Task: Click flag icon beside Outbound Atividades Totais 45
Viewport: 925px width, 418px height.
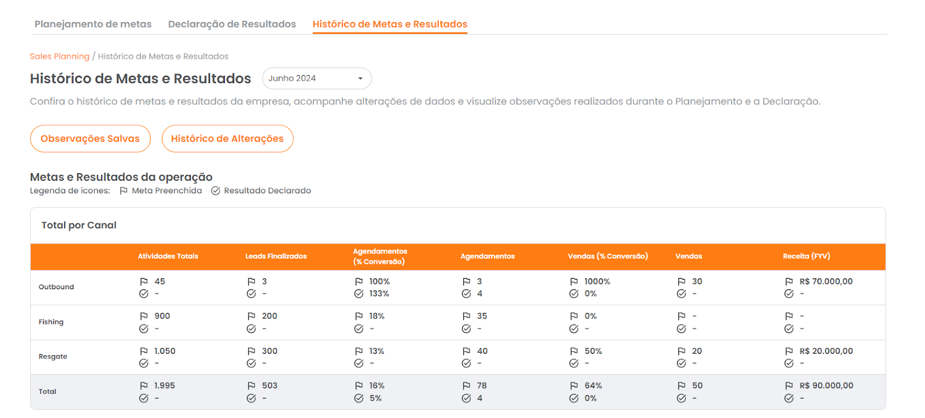Action: 144,282
